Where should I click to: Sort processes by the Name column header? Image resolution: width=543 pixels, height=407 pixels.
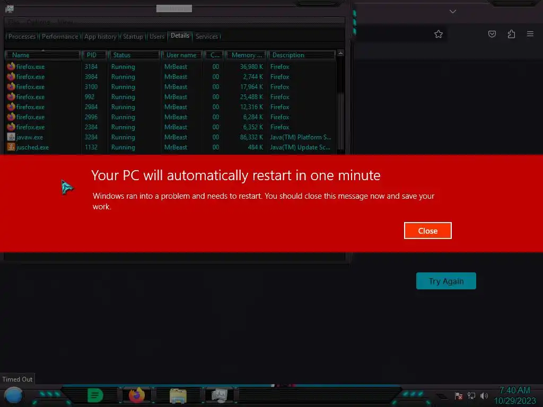42,55
